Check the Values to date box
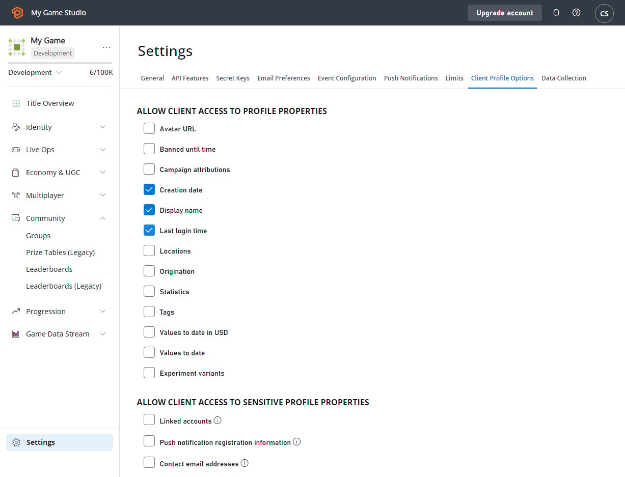 (149, 352)
